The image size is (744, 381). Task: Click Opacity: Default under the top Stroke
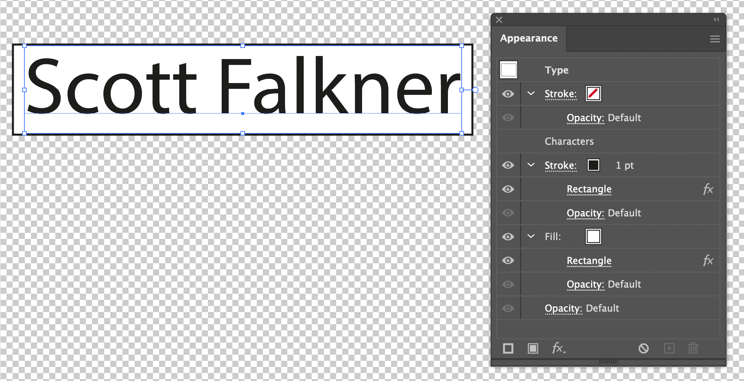click(x=603, y=117)
